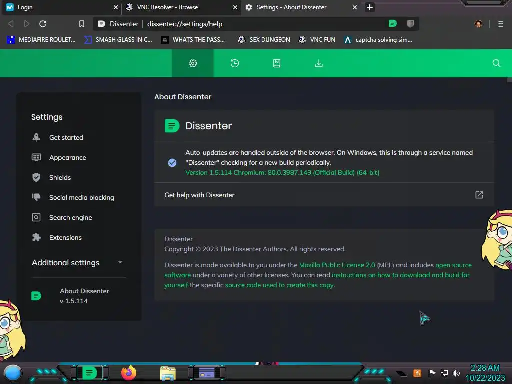Click the Extensions puzzle piece icon
Screen dimensions: 512x384
tap(36, 237)
